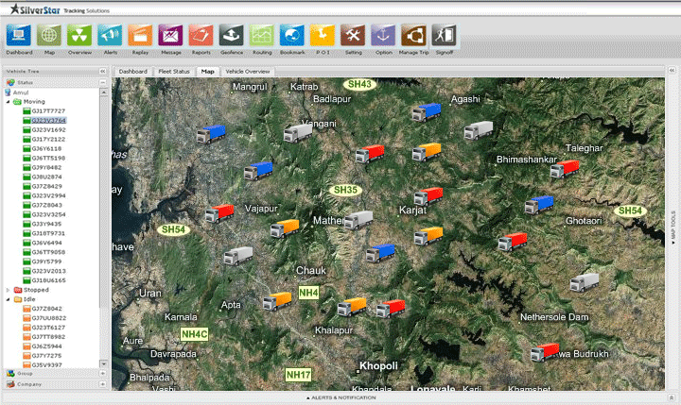The height and width of the screenshot is (405, 681).
Task: Open the Bookmark toolbar icon
Action: coord(292,35)
